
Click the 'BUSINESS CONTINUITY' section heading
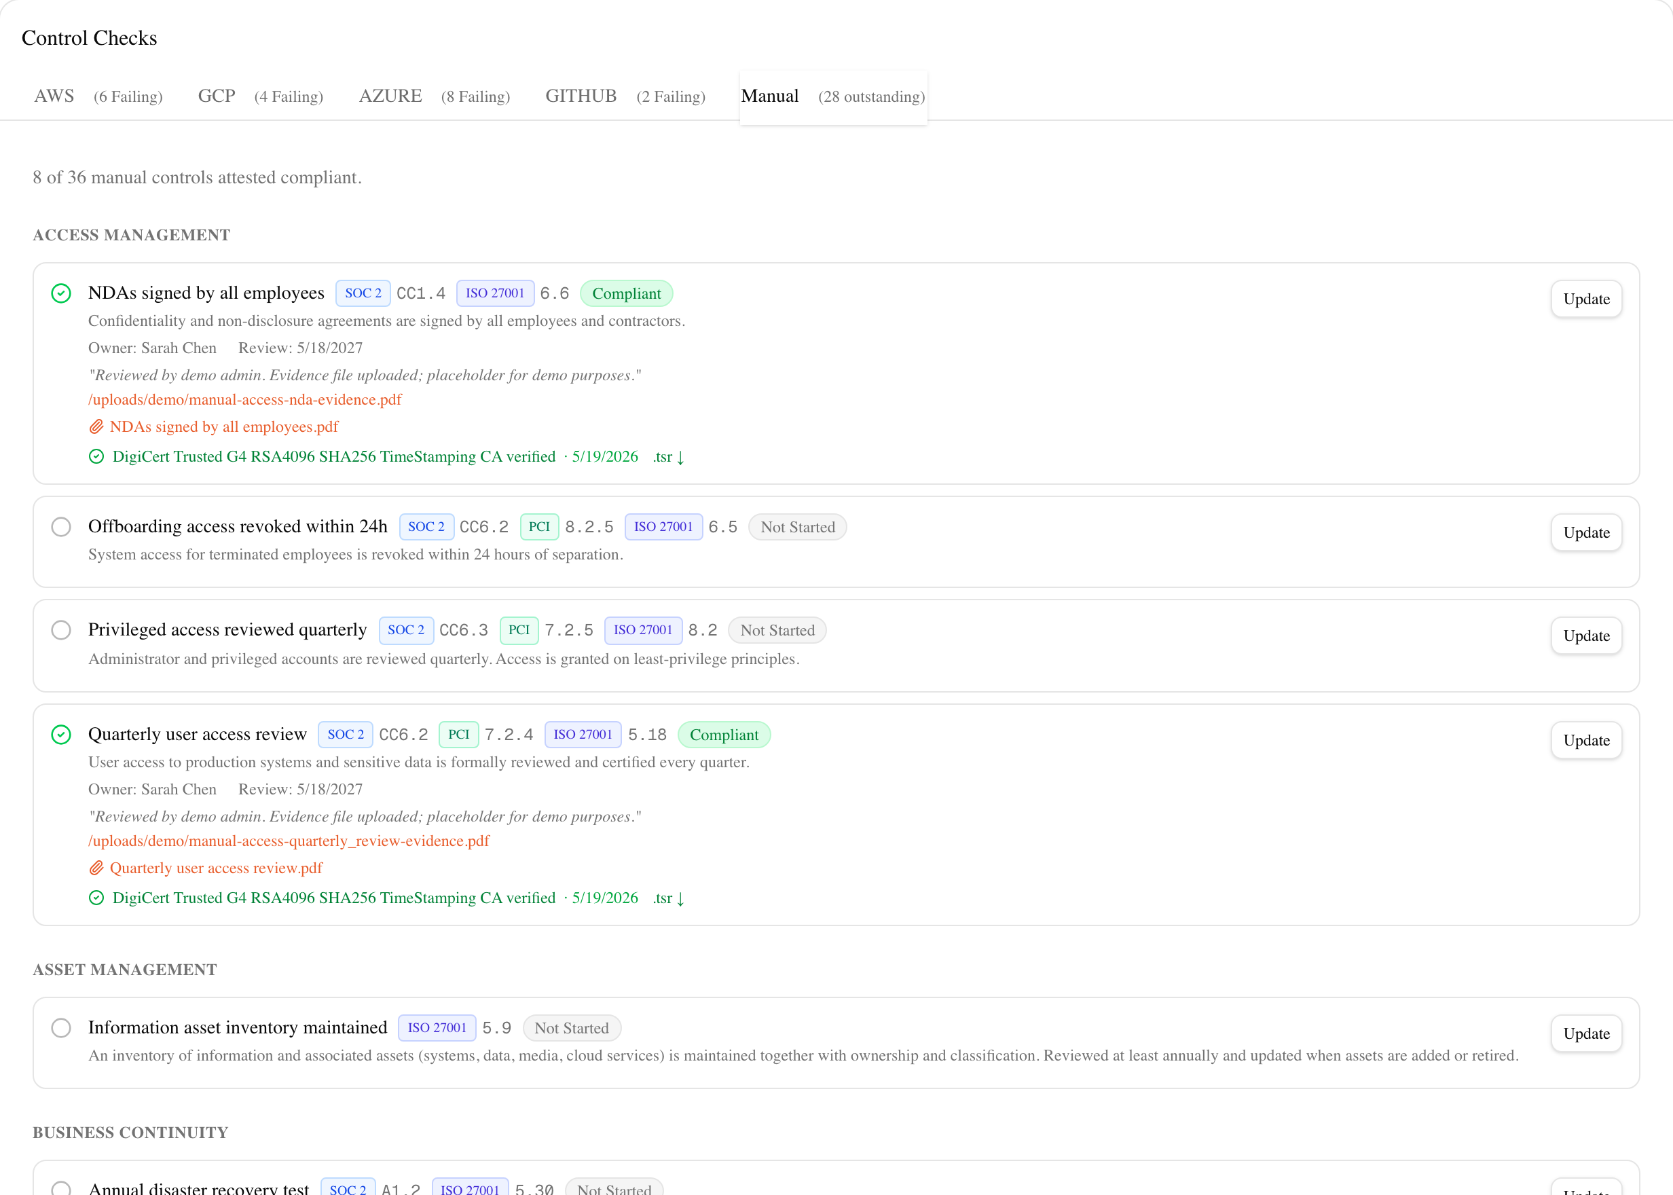130,1133
